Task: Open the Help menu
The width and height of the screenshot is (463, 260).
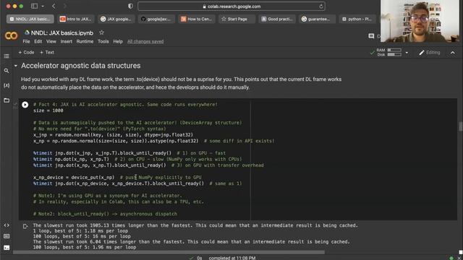Action: [118, 42]
